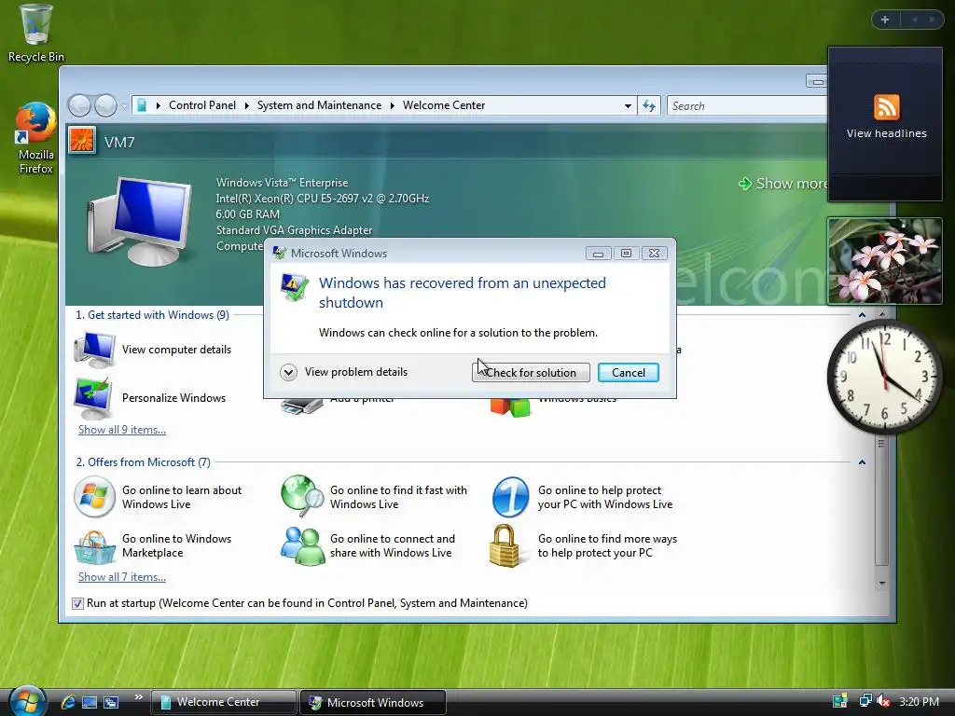
Task: Select Control Panel in the breadcrumb path
Action: pos(201,105)
